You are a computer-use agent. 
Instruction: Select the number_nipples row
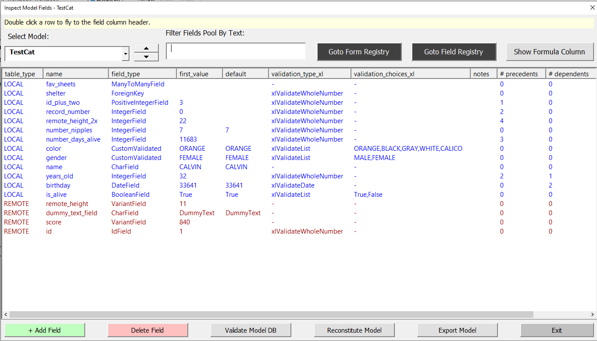pos(298,130)
